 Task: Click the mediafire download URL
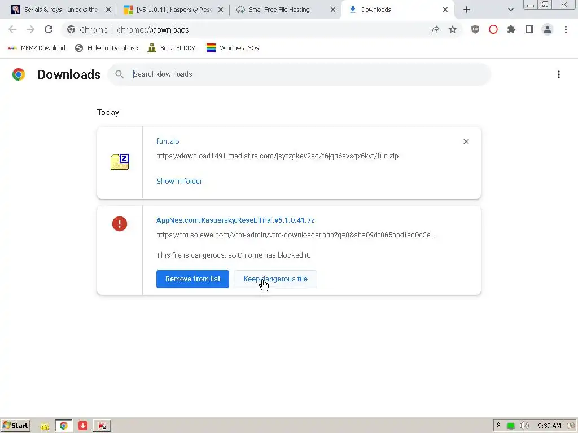(x=277, y=156)
